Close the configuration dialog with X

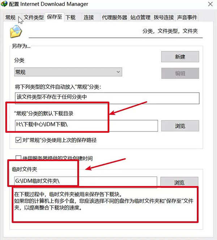point(210,4)
